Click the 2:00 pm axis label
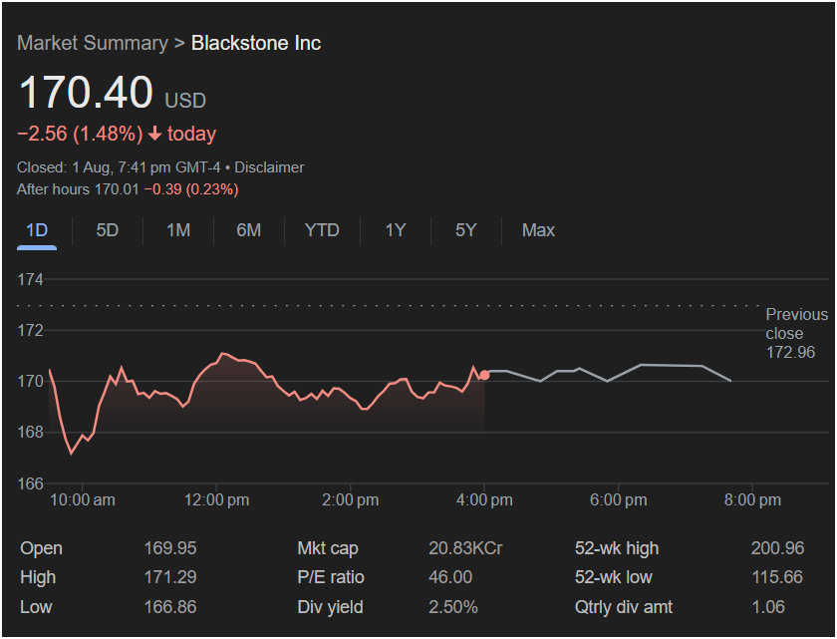 [x=350, y=500]
